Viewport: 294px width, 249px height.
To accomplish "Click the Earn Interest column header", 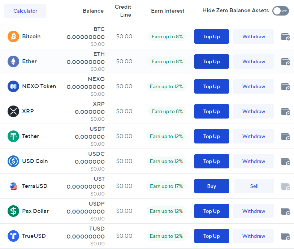I will (168, 11).
